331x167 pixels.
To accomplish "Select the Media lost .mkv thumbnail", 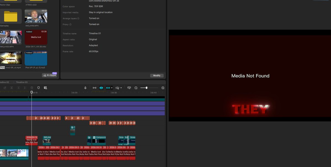I will coord(36,37).
